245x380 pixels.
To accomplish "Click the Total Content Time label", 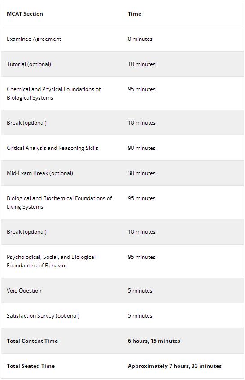I will (x=32, y=341).
